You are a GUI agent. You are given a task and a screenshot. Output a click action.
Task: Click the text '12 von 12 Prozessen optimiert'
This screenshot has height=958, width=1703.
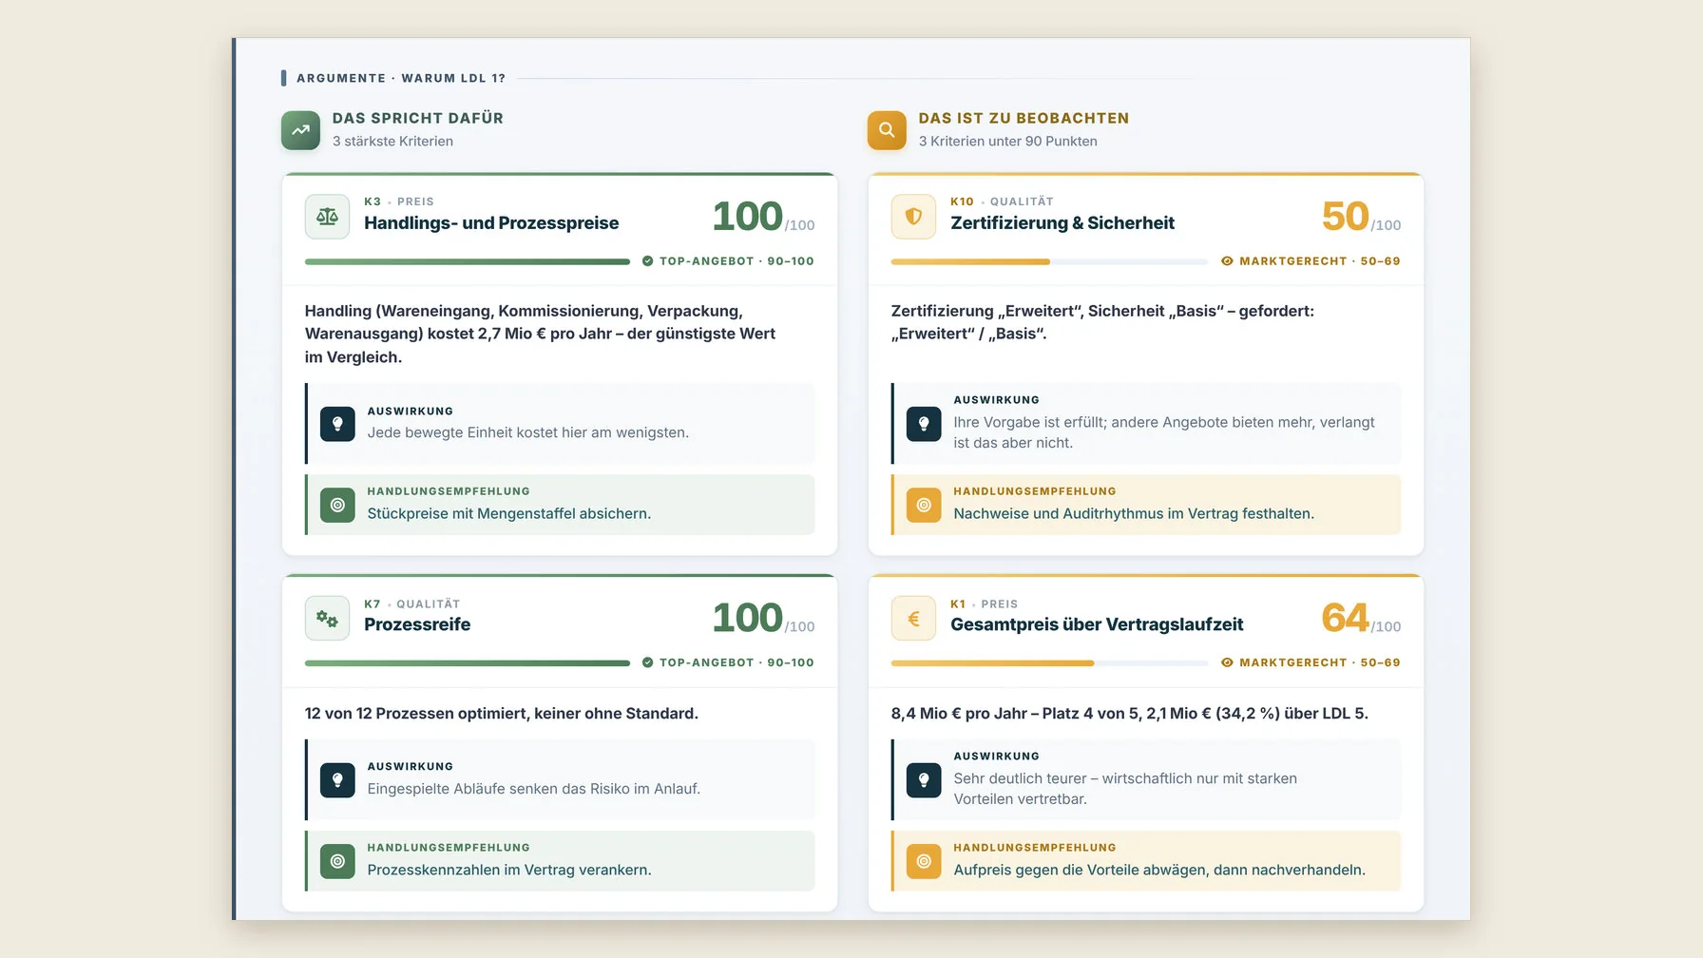(x=415, y=714)
